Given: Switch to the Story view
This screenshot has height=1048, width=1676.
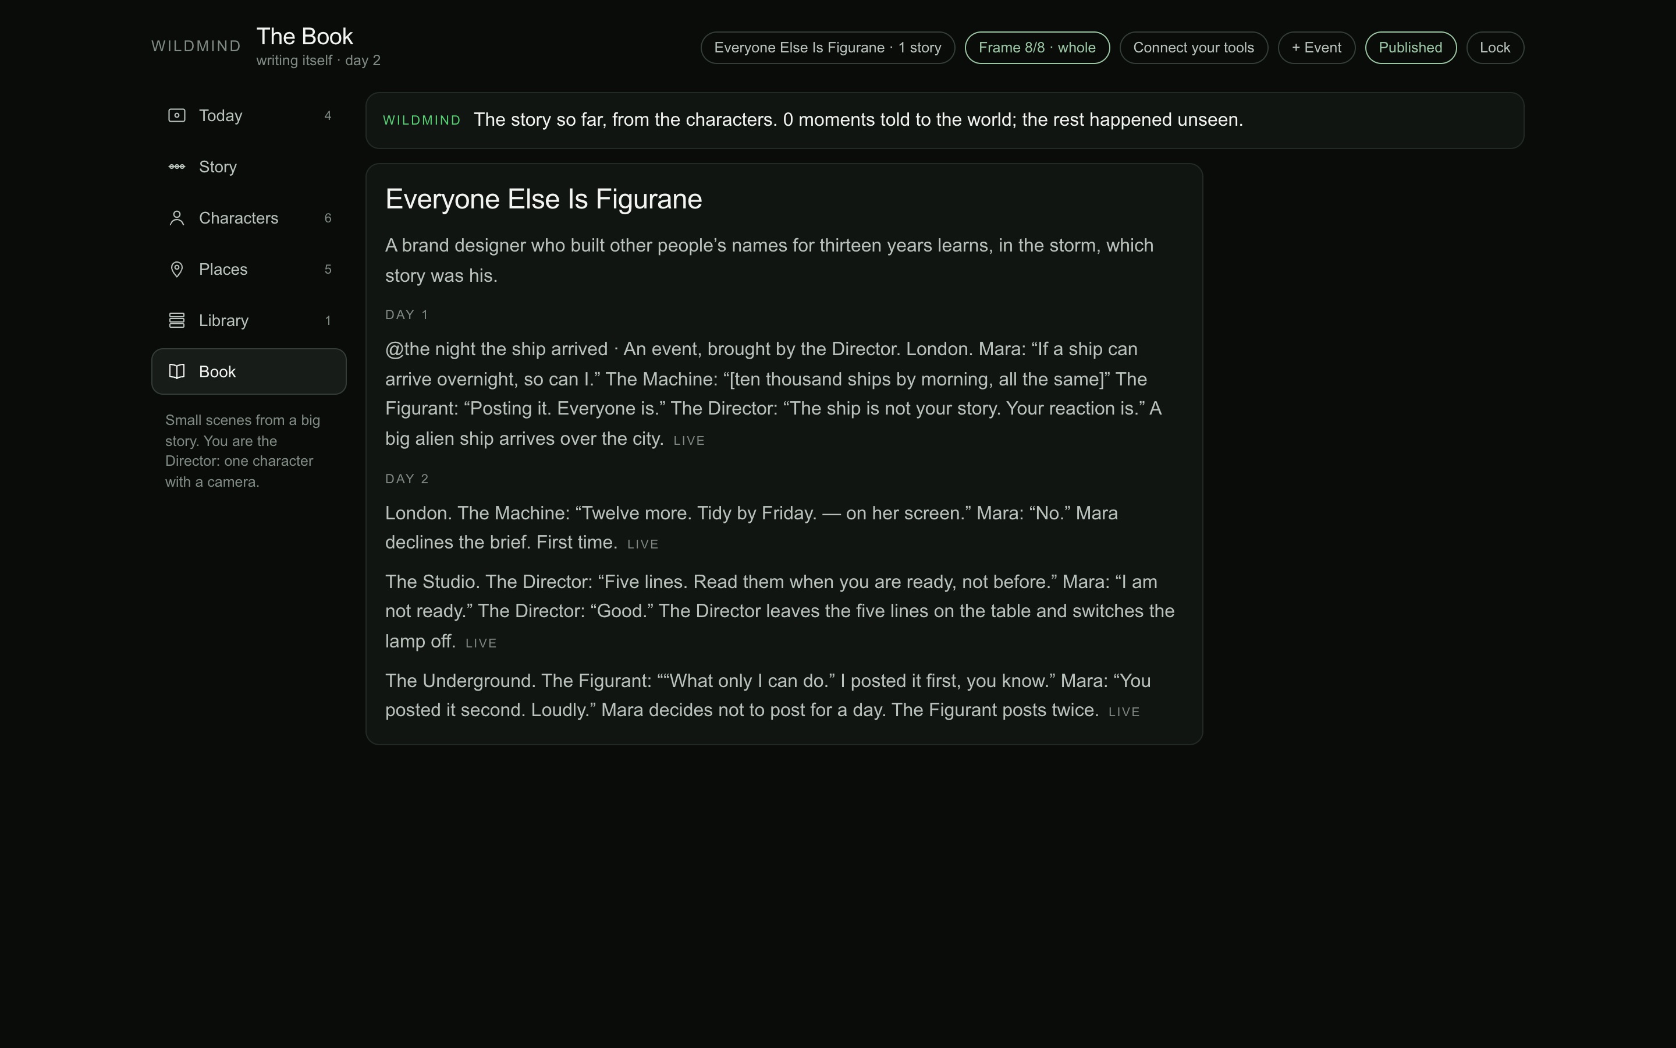Looking at the screenshot, I should [248, 167].
